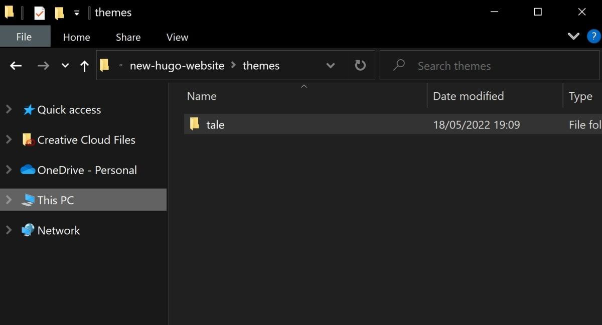The height and width of the screenshot is (325, 602).
Task: Click the Help question mark button
Action: point(593,36)
